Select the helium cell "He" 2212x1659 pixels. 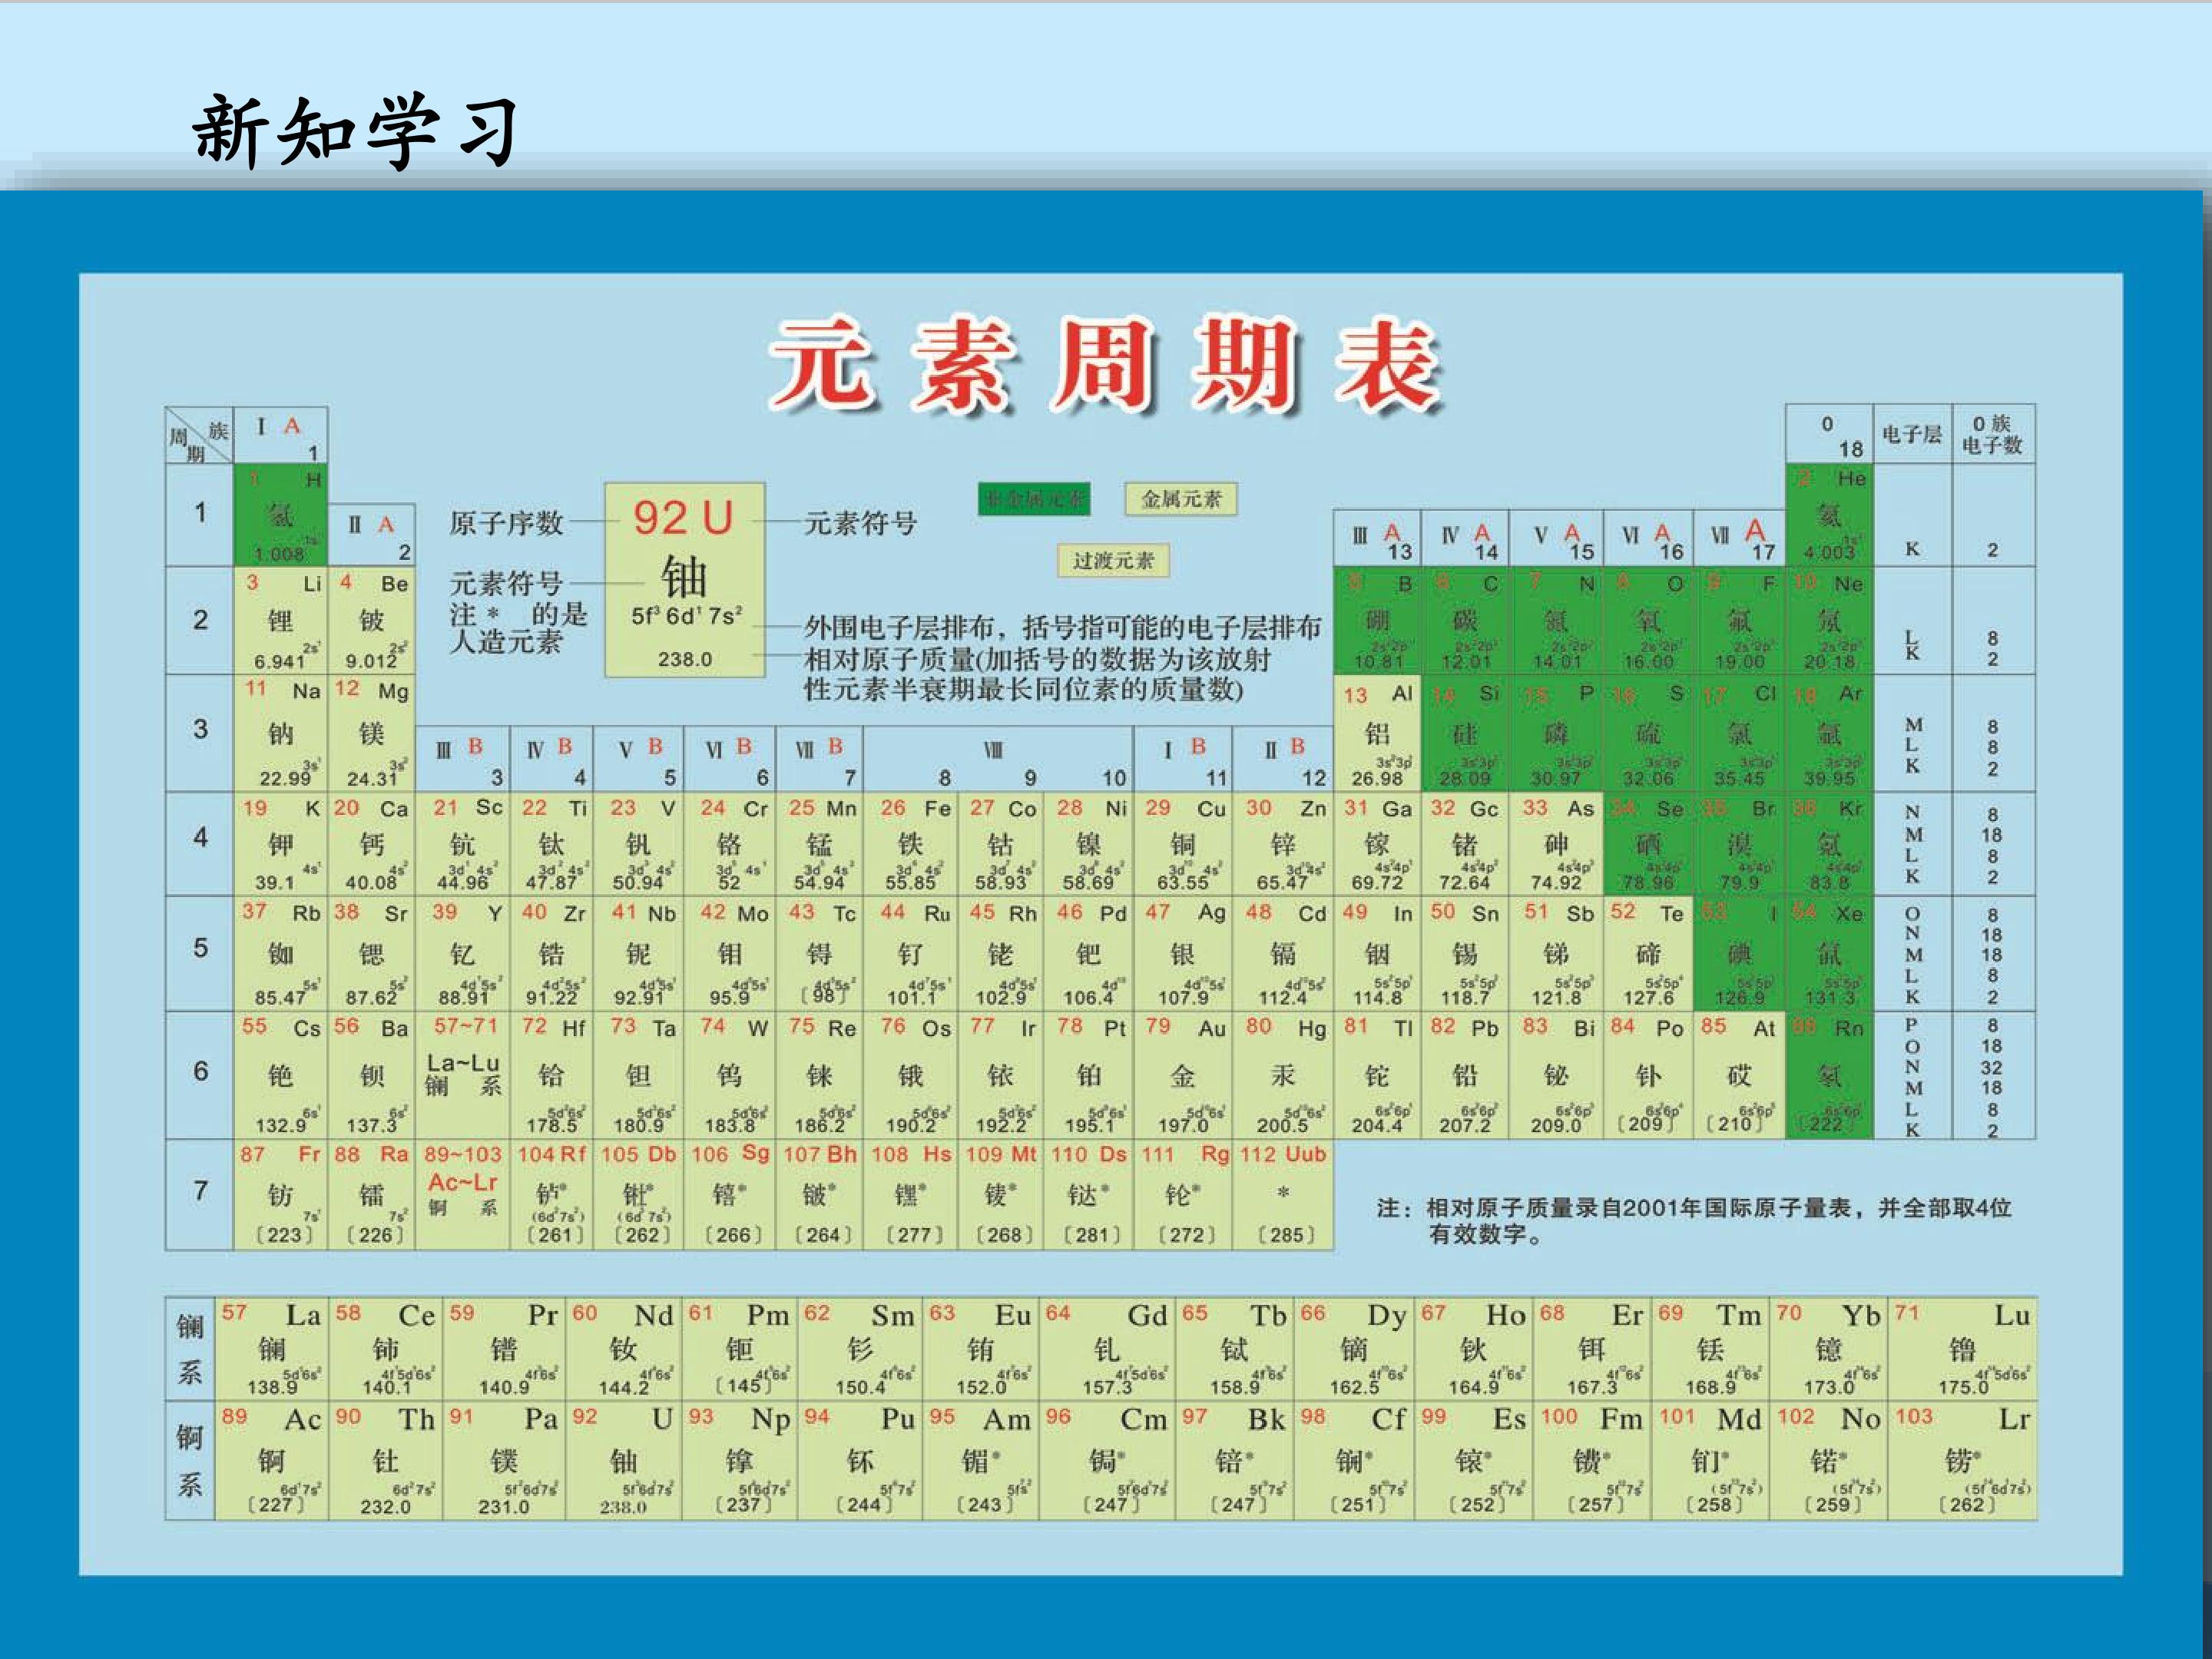tap(1829, 515)
